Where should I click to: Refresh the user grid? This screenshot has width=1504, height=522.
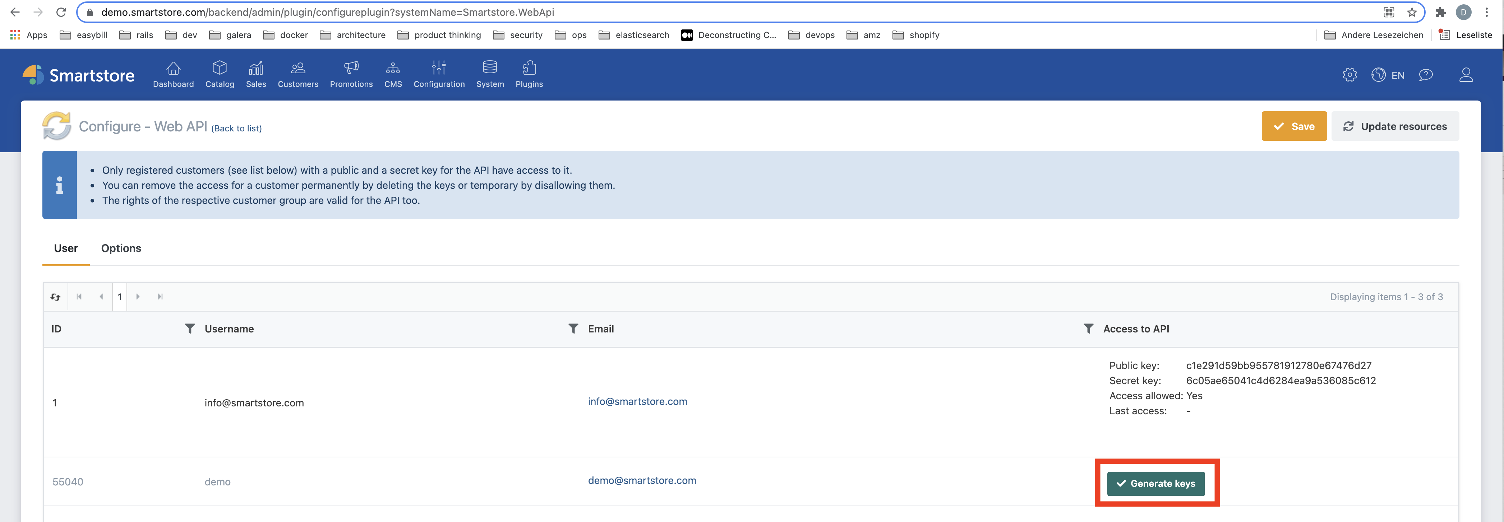[x=55, y=297]
